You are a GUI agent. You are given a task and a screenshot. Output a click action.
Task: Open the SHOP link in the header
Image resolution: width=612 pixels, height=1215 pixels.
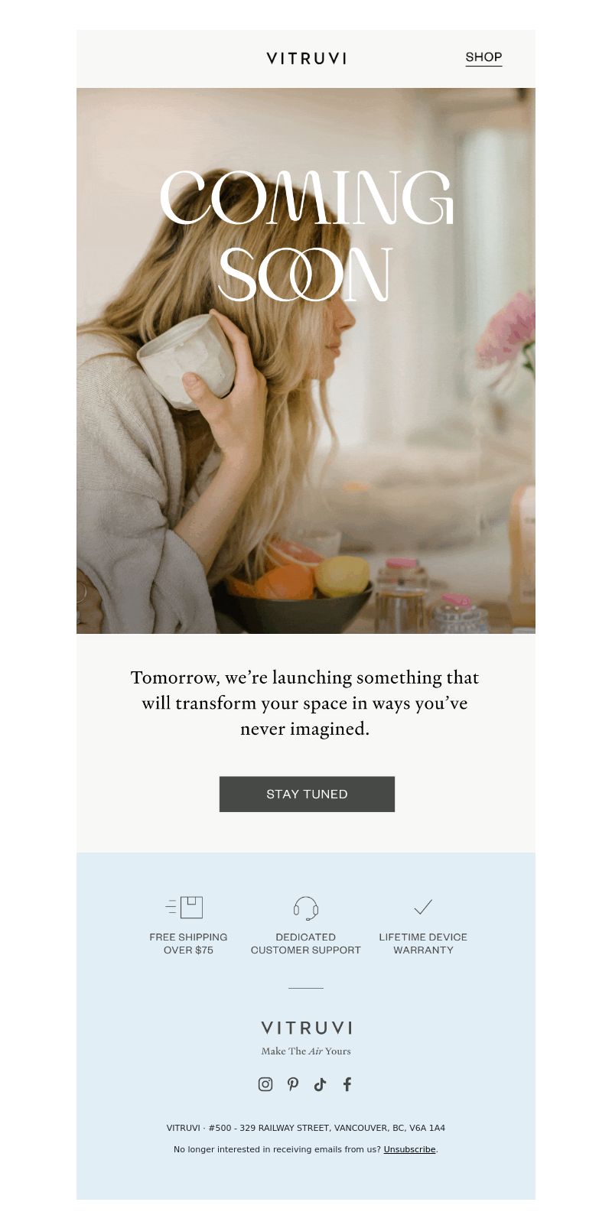[x=483, y=57]
